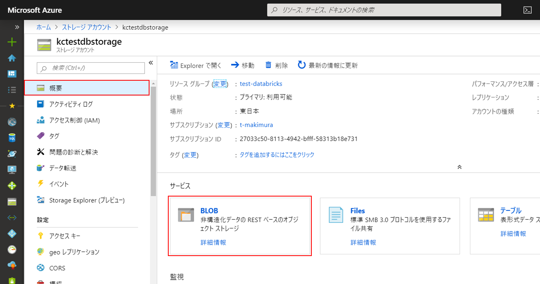540x284 pixels.
Task: Open the account in Storage Explorer
Action: coord(195,65)
